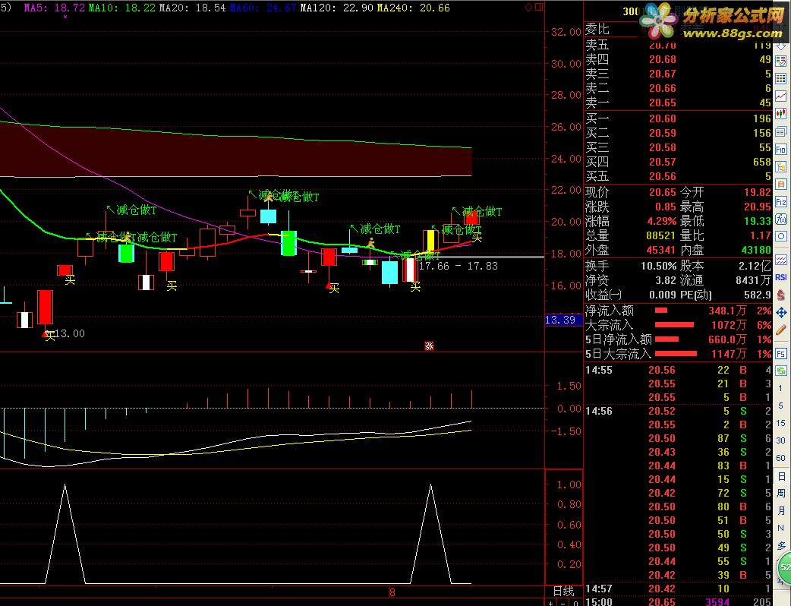Click the down-arrow icon in the sidebar
The width and height of the screenshot is (791, 606).
[781, 46]
